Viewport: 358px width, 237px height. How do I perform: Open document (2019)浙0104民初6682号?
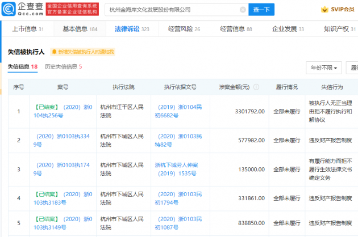[178, 111]
